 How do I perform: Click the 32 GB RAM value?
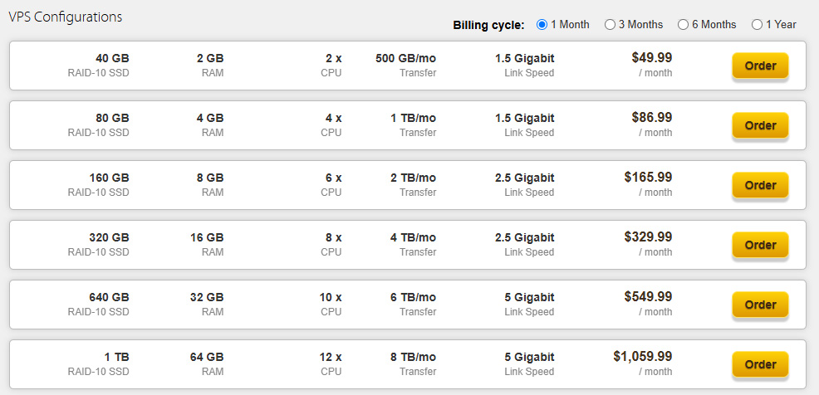(x=207, y=297)
